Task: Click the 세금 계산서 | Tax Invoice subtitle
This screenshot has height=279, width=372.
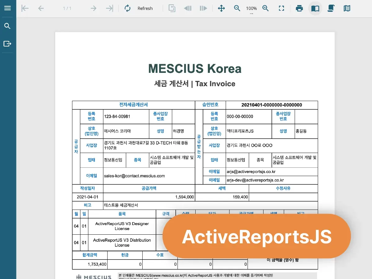Action: pos(195,84)
